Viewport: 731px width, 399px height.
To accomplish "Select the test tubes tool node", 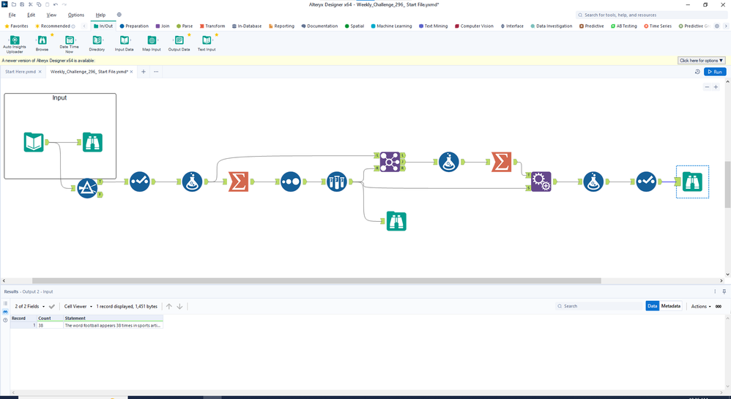I will coord(337,182).
